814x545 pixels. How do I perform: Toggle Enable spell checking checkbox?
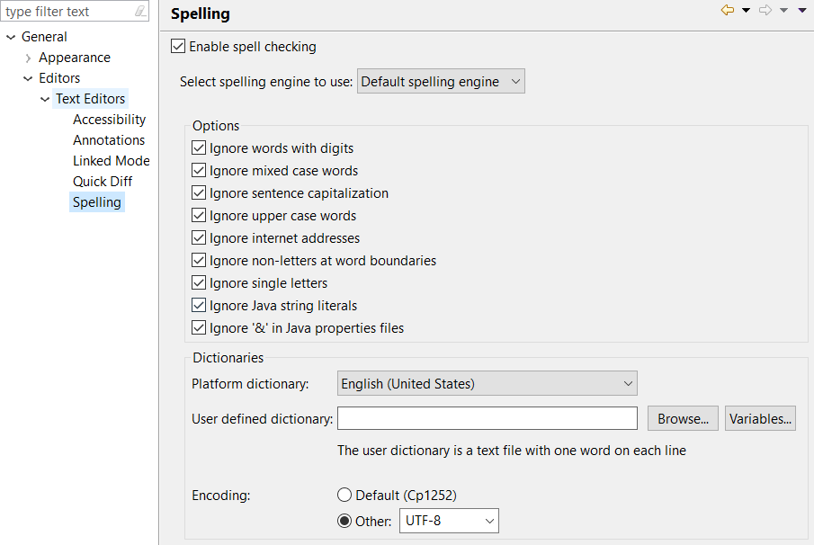[178, 47]
